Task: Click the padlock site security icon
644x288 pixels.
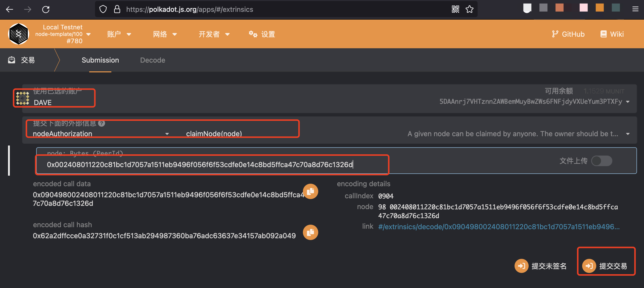Action: tap(117, 9)
